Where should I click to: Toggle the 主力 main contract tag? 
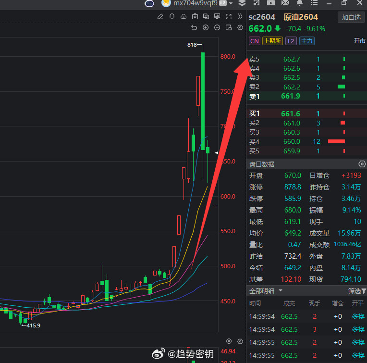306,41
